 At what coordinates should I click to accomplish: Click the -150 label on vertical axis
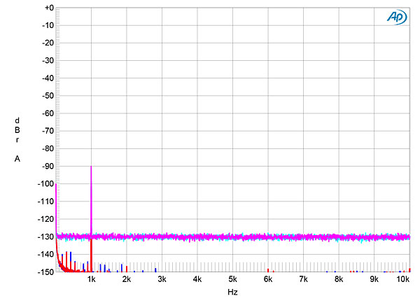tap(45, 272)
